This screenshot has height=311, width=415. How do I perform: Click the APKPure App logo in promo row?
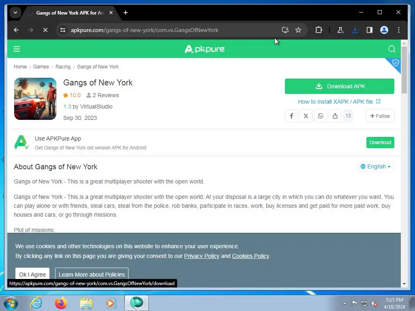[x=21, y=143]
